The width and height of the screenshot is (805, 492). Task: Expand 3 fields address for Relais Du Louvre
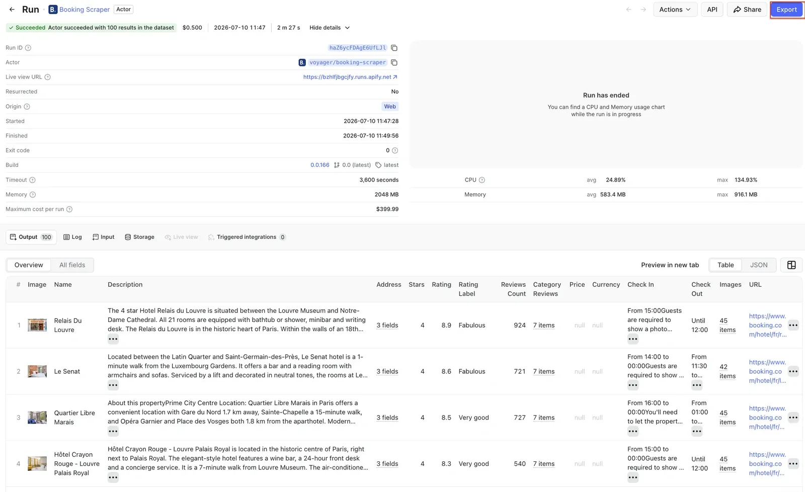(387, 325)
